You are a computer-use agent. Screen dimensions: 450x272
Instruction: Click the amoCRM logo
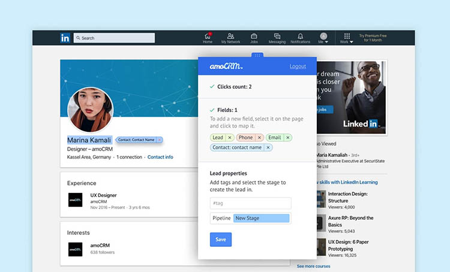[226, 67]
